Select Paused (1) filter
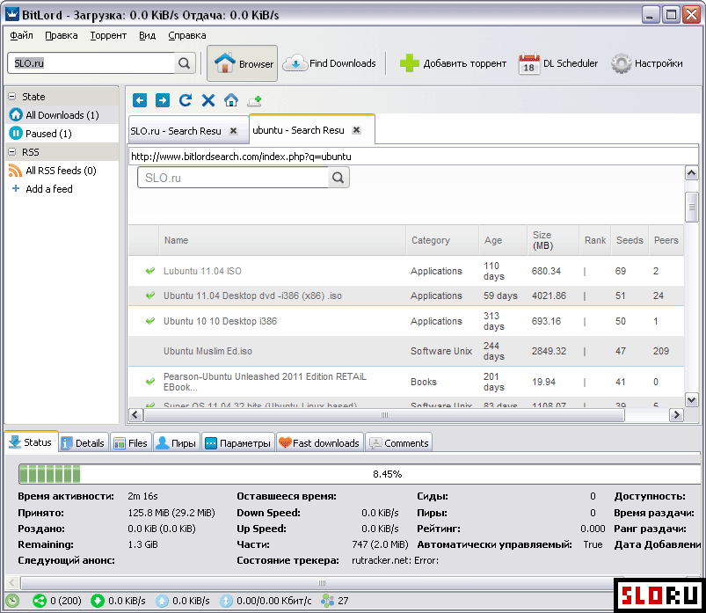Viewport: 706px width, 613px height. (x=62, y=134)
